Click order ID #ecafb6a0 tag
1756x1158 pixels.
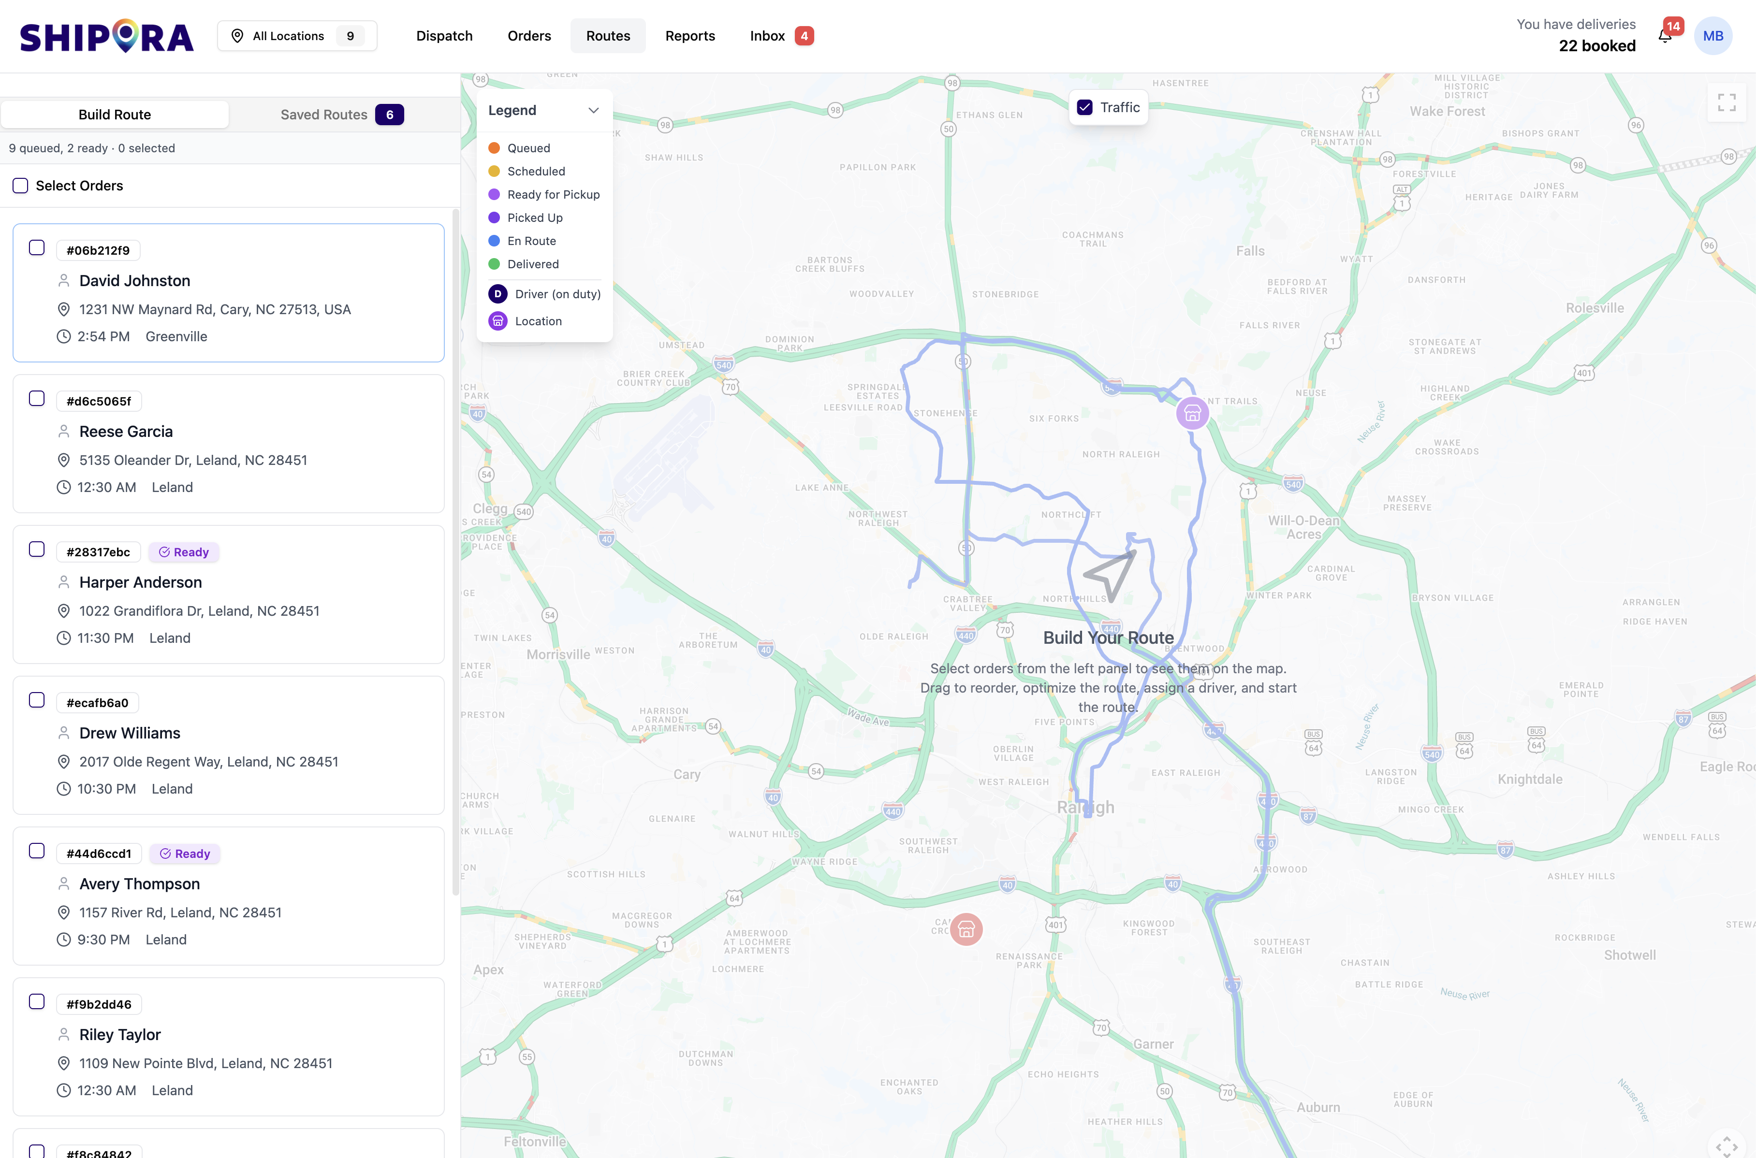tap(98, 703)
